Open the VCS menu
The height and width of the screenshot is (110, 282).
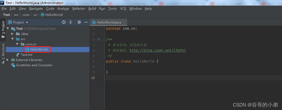point(123,9)
